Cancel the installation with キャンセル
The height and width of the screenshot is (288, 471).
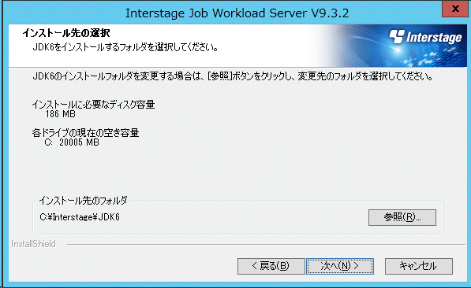pos(419,266)
